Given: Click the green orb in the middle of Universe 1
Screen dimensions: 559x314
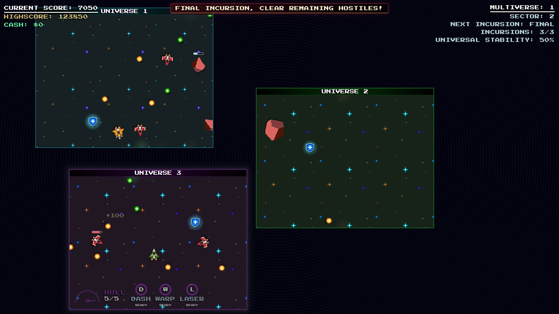Looking at the screenshot, I should [167, 91].
